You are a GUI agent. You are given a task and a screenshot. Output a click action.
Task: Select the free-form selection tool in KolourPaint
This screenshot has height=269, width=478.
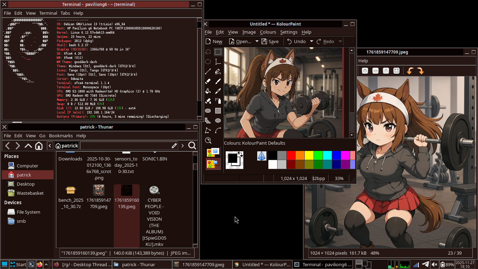pos(208,52)
